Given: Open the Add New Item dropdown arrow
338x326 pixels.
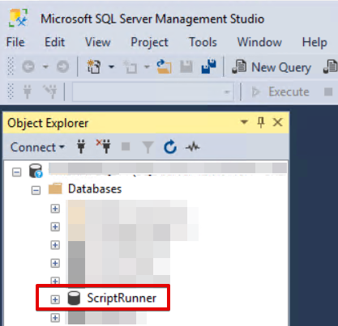Looking at the screenshot, I should click(x=147, y=66).
